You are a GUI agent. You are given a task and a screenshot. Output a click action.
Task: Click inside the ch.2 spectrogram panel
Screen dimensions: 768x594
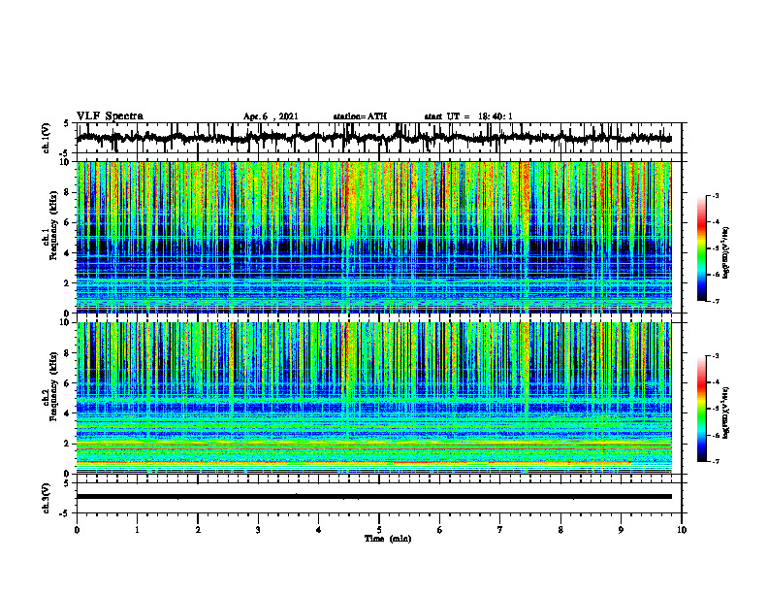point(373,398)
